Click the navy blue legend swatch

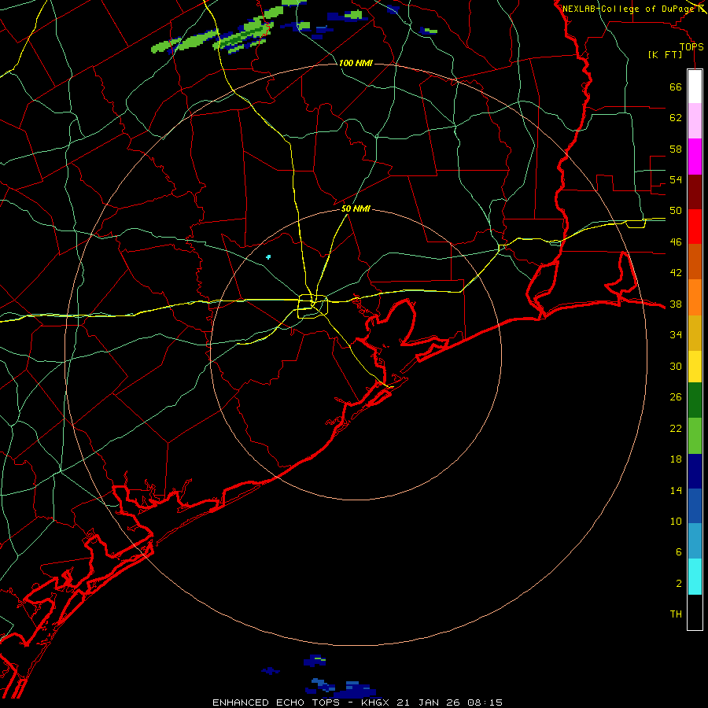pyautogui.click(x=695, y=471)
